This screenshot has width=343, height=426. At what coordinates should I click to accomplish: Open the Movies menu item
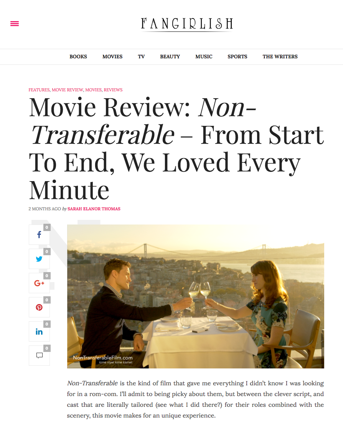pyautogui.click(x=112, y=56)
